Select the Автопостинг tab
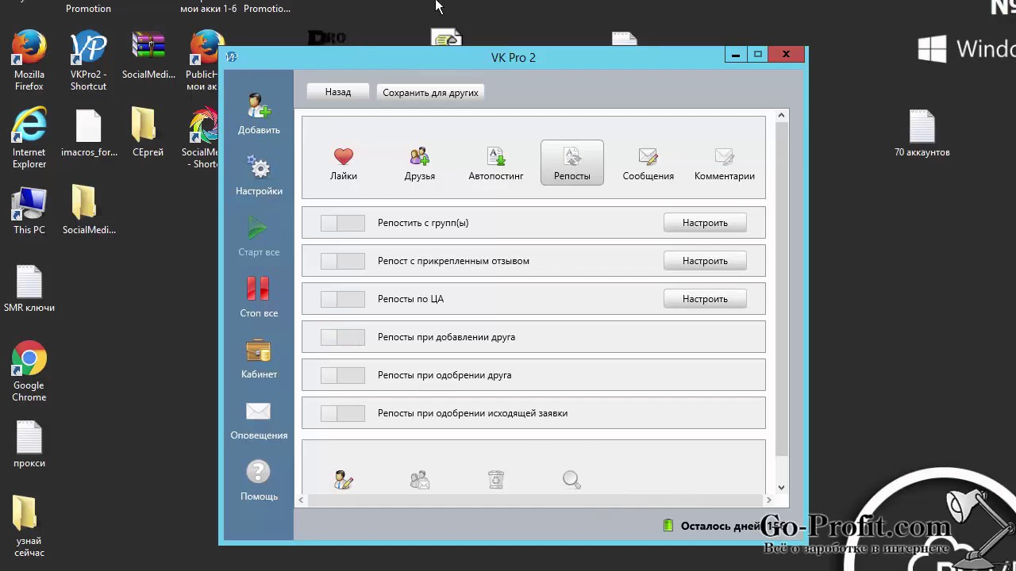Image resolution: width=1016 pixels, height=571 pixels. coord(496,163)
